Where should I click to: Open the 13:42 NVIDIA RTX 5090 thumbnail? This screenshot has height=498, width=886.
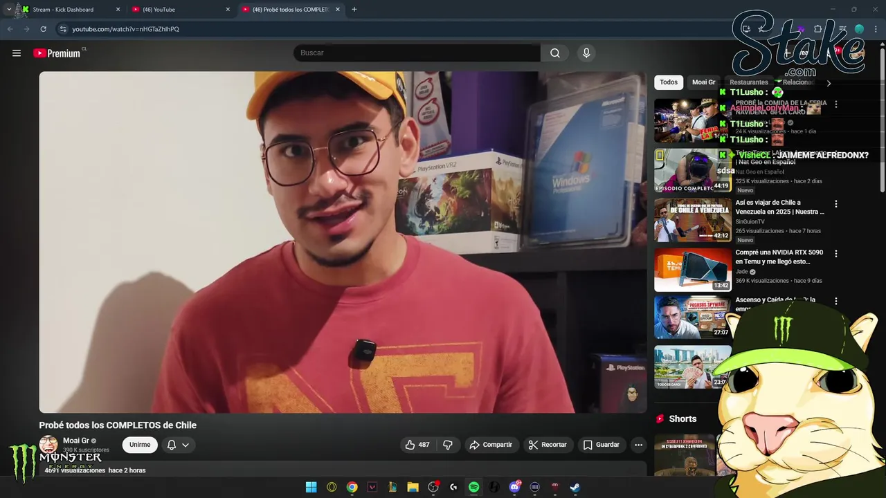[693, 270]
